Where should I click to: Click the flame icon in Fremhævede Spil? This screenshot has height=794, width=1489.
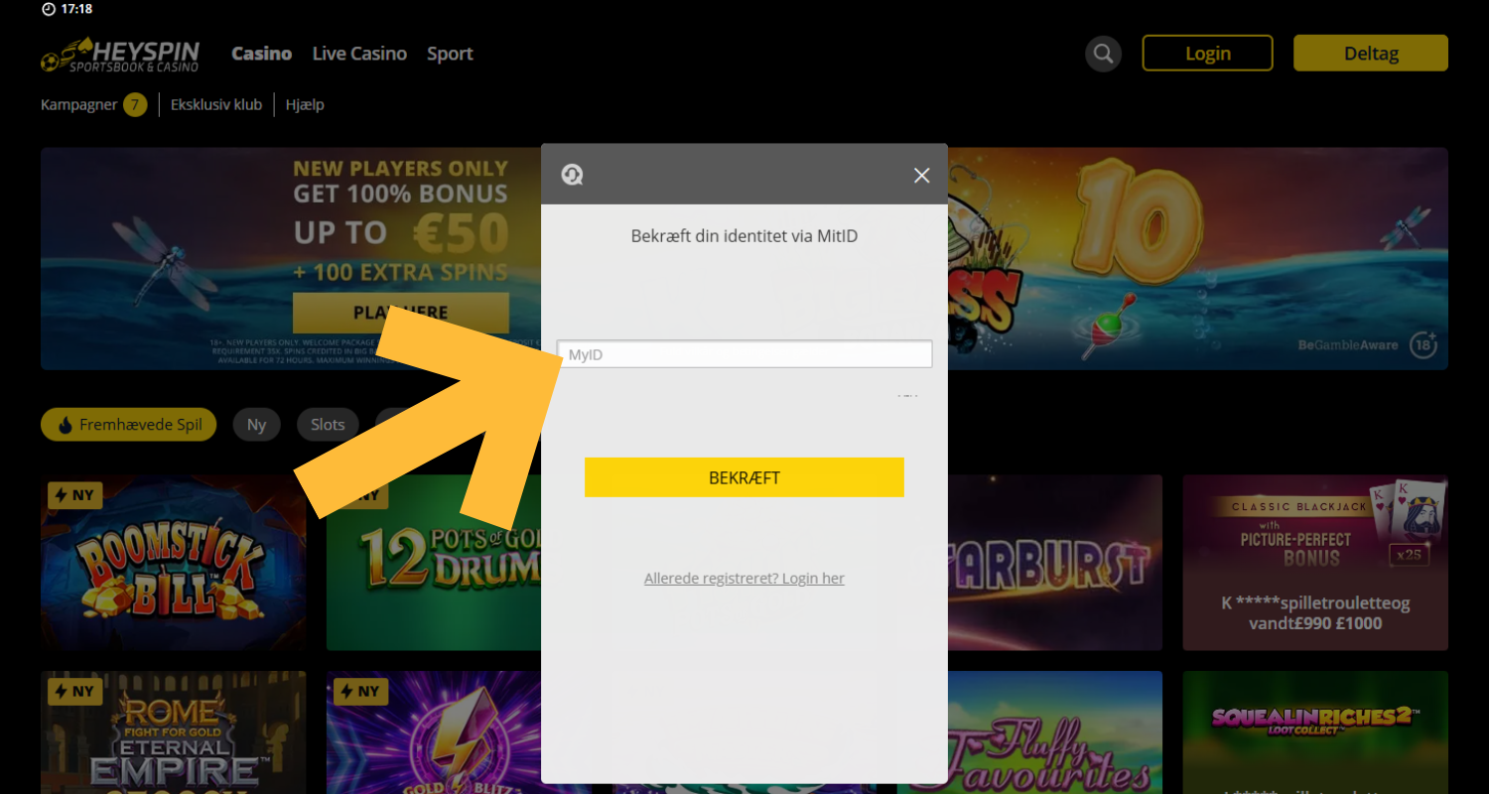(66, 426)
